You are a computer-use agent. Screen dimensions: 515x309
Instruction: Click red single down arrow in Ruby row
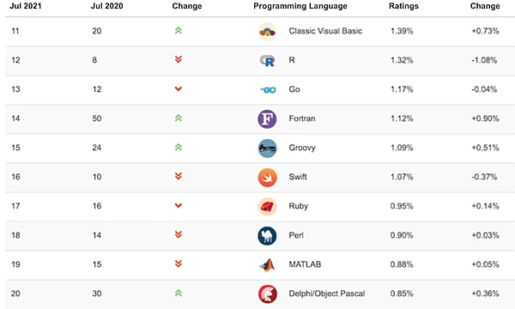pos(179,205)
